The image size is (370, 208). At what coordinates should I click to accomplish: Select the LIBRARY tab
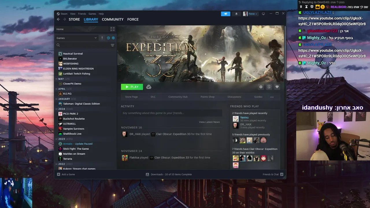tap(91, 19)
